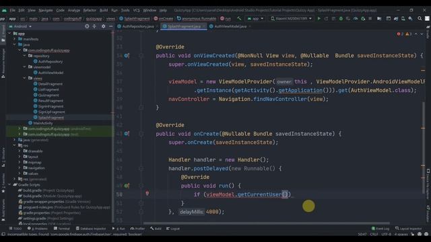The height and width of the screenshot is (242, 431).
Task: Click the Profile app icon in toolbar
Action: click(356, 19)
